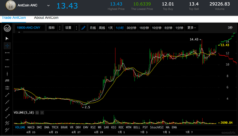Image resolution: width=238 pixels, height=136 pixels.
Task: Select the diagonal segment line tool
Action: pyautogui.click(x=7, y=95)
